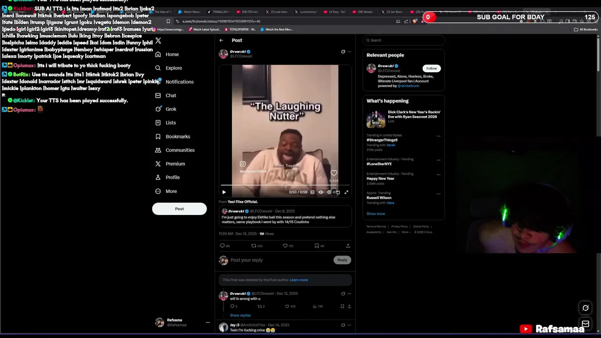Expand Show replies under Drewski reply
Image resolution: width=601 pixels, height=338 pixels.
240,315
